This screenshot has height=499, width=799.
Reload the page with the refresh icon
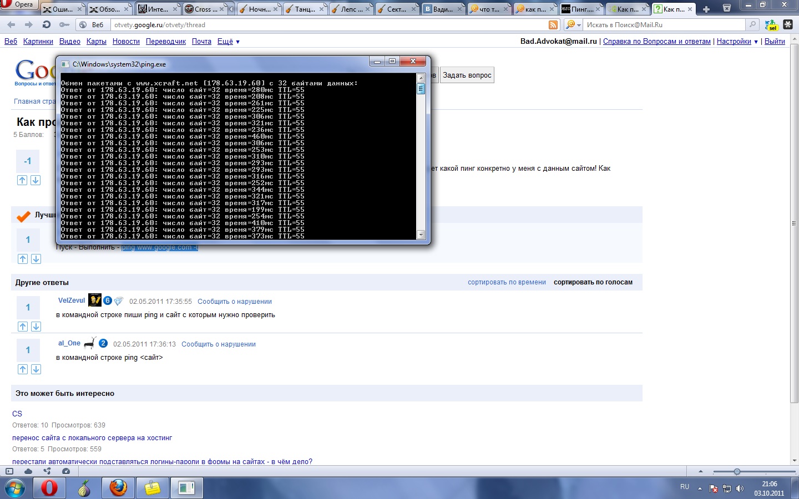(47, 25)
